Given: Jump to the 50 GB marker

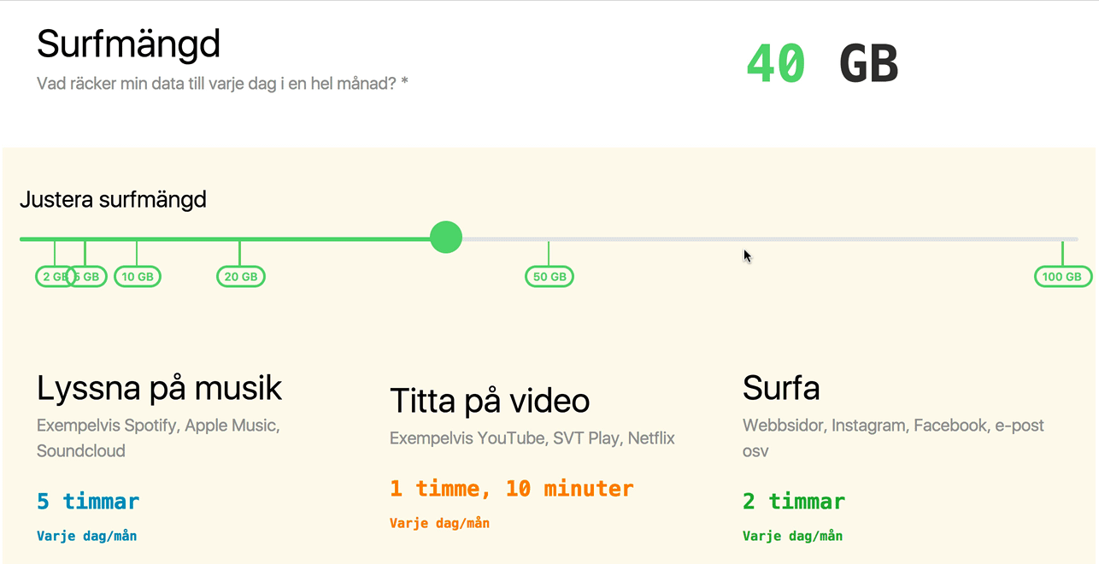Looking at the screenshot, I should click(x=549, y=277).
